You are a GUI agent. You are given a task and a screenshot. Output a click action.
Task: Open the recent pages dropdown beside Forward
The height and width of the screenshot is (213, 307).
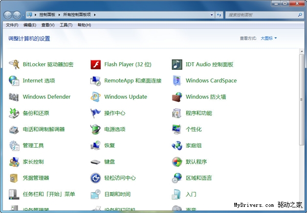(x=24, y=15)
